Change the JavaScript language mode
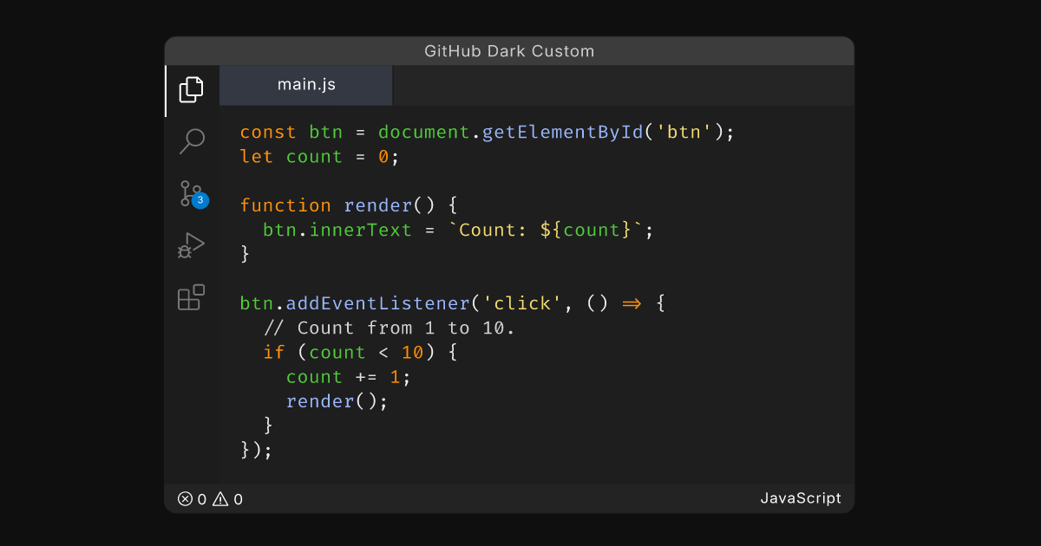The height and width of the screenshot is (546, 1041). 801,498
